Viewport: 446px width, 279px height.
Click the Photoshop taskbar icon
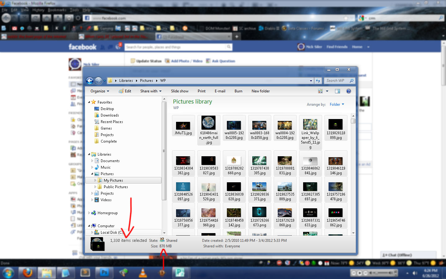(104, 273)
